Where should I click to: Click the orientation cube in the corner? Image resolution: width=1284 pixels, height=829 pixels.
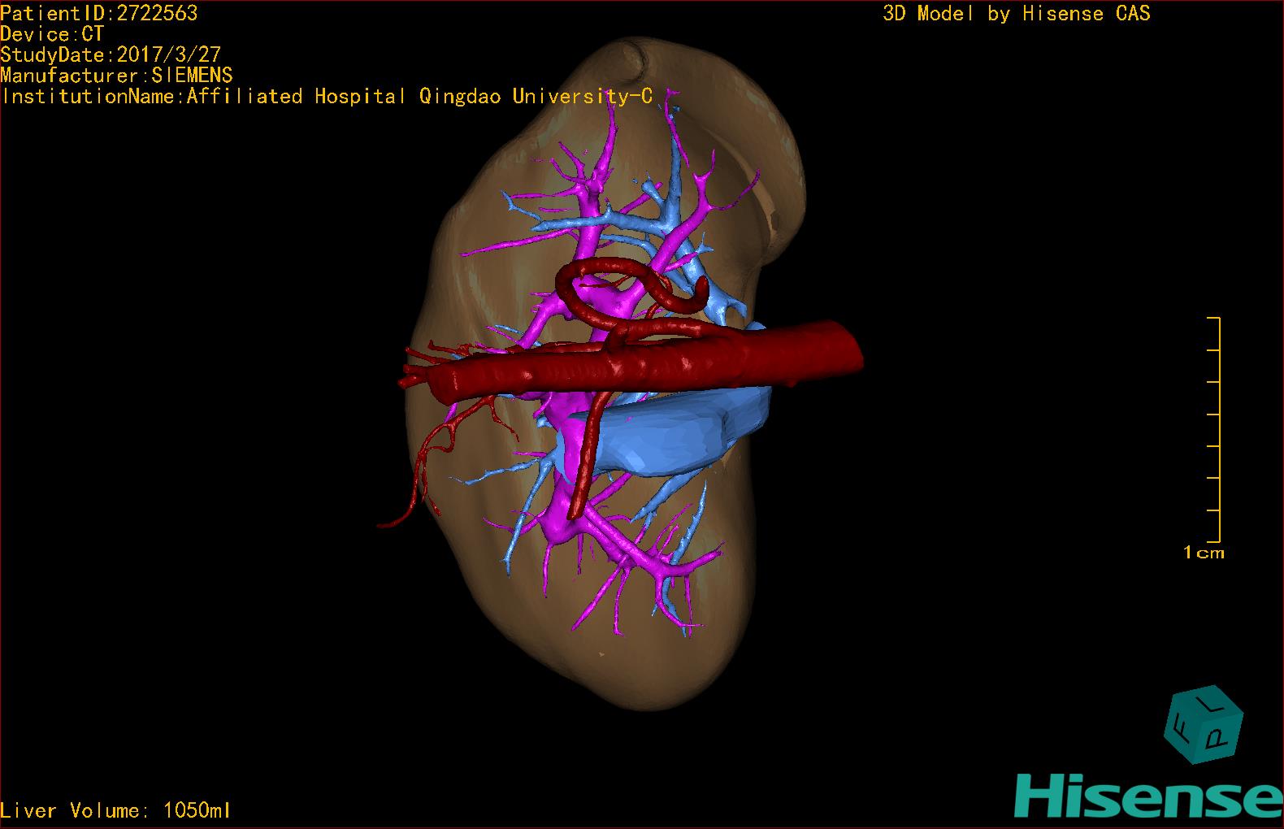(1203, 725)
